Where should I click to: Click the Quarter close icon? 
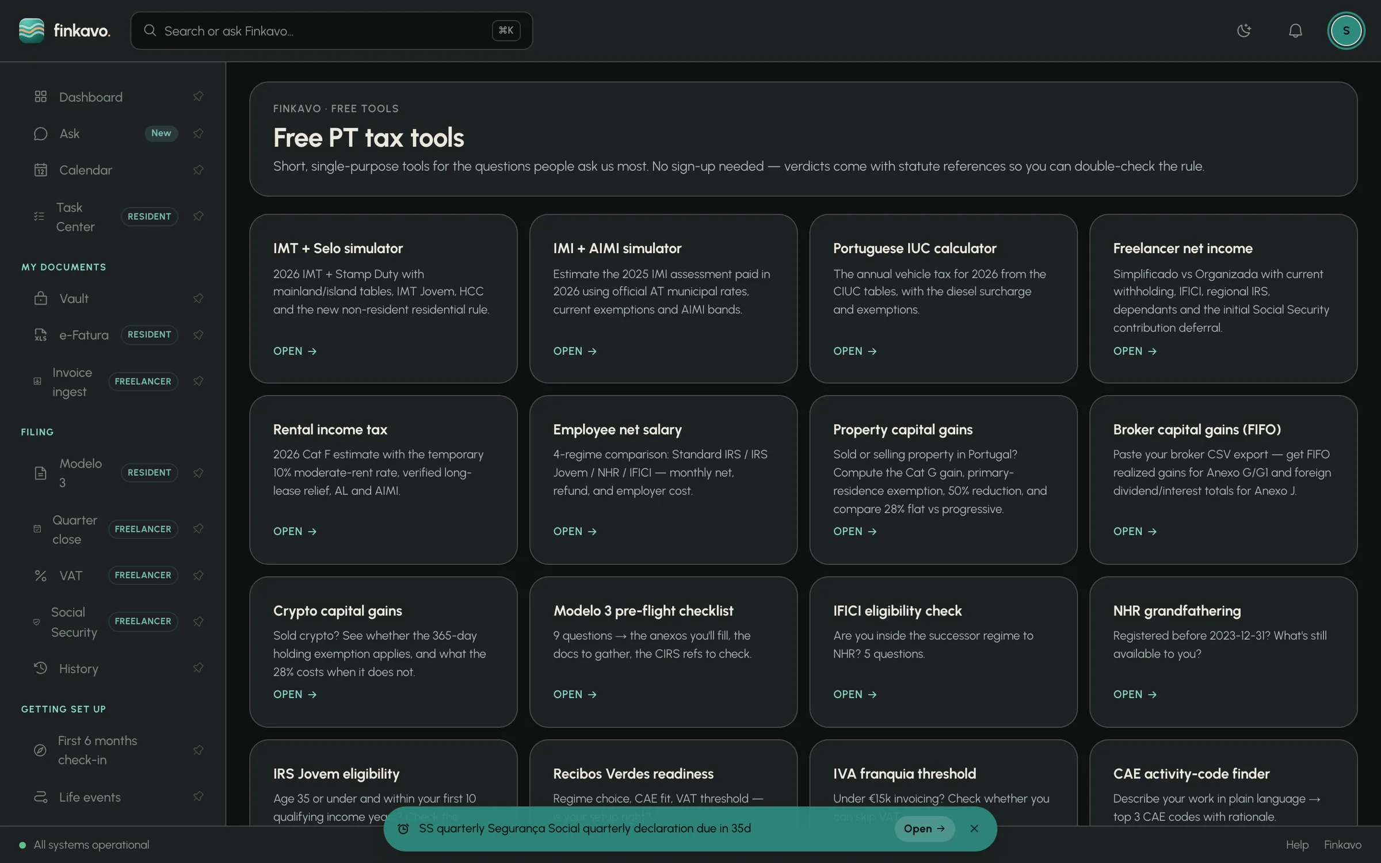coord(37,529)
